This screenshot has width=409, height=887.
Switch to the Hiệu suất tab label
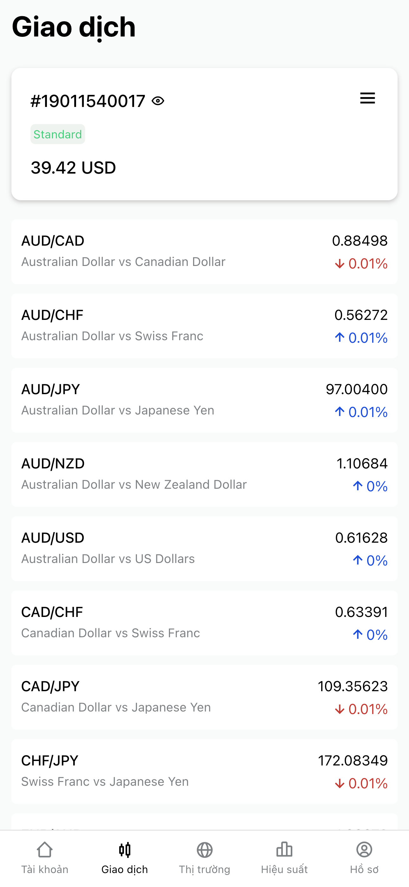284,870
